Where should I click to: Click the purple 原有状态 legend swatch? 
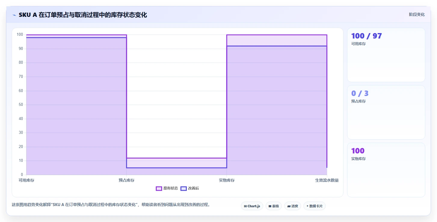(x=159, y=189)
